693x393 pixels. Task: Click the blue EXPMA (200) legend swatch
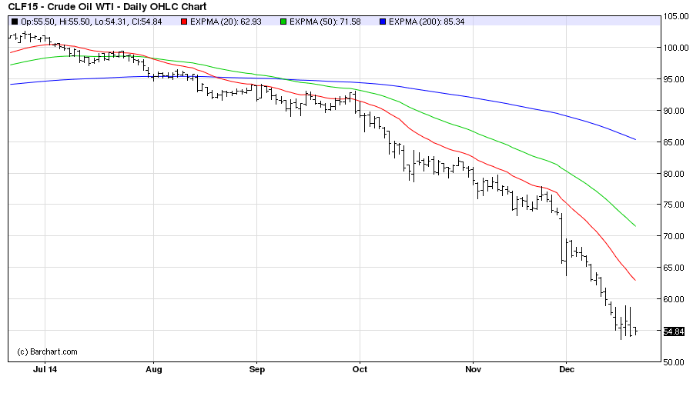pos(383,22)
